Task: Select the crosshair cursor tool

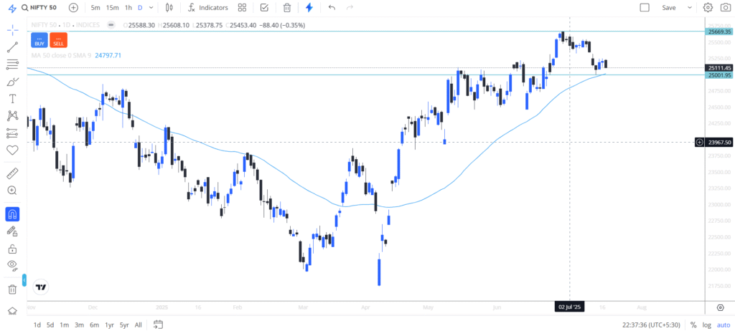Action: 13,30
